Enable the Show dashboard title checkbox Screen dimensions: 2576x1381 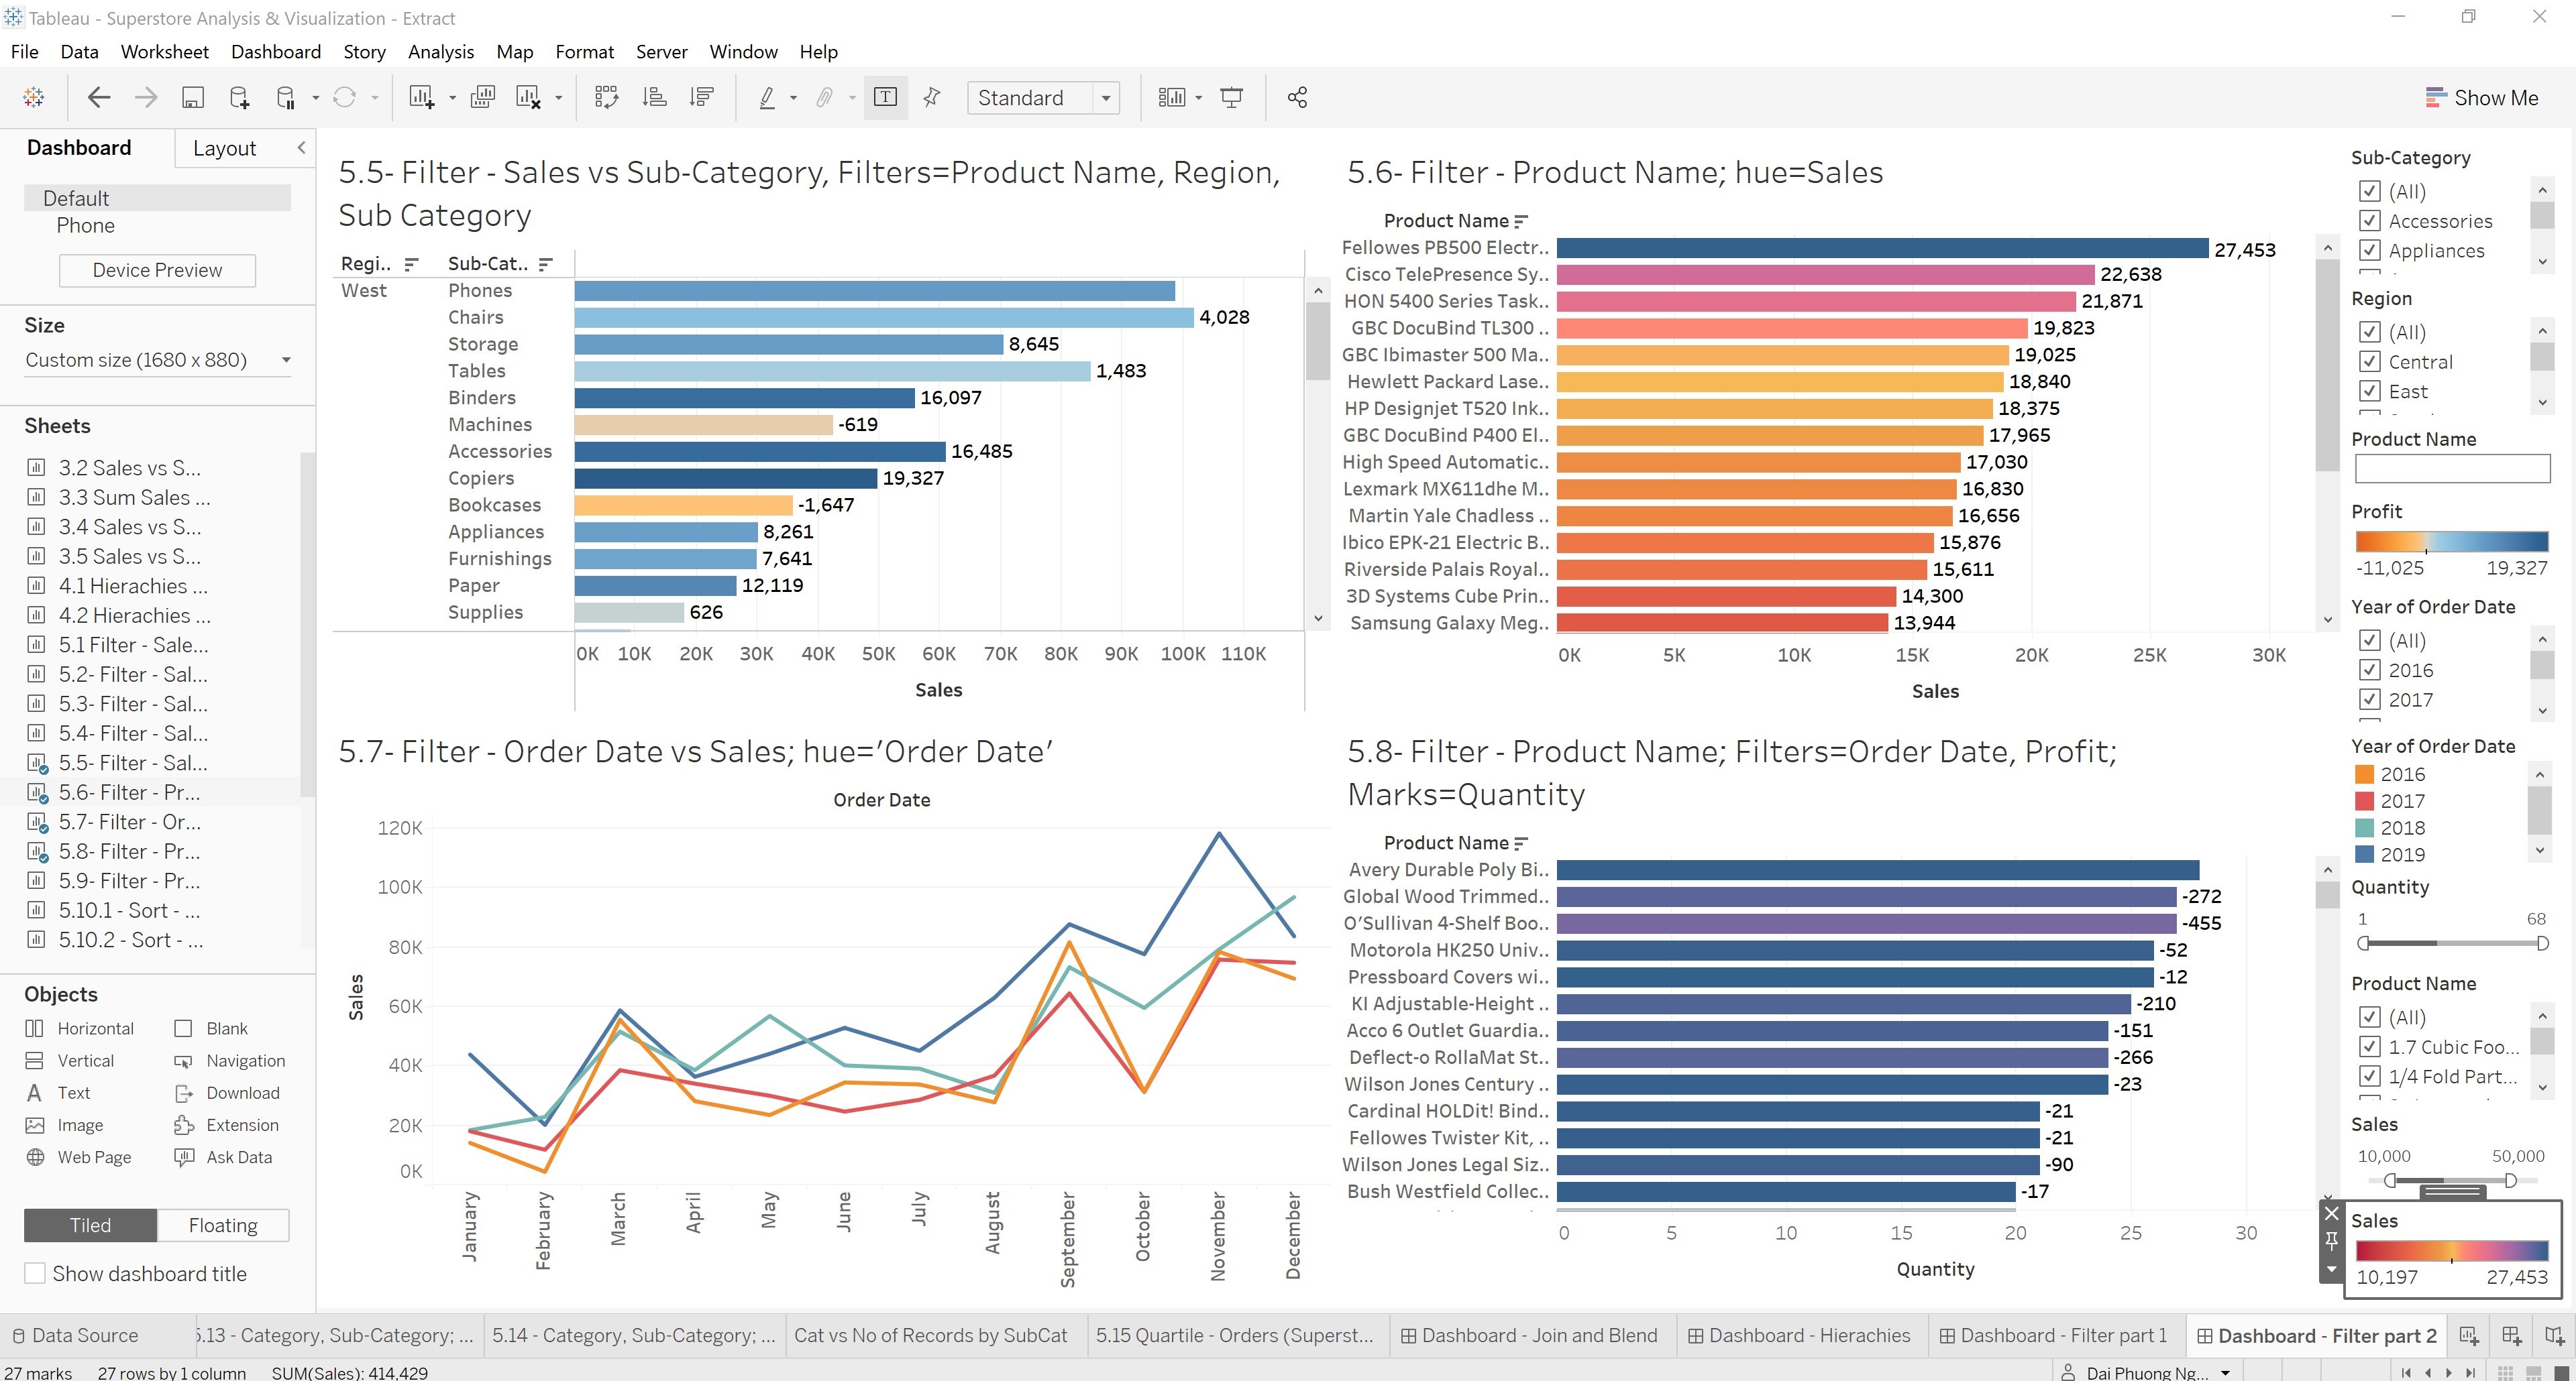pyautogui.click(x=35, y=1273)
